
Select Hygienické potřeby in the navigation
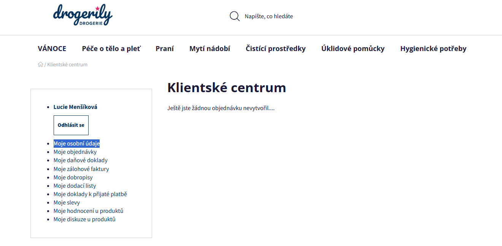(433, 49)
